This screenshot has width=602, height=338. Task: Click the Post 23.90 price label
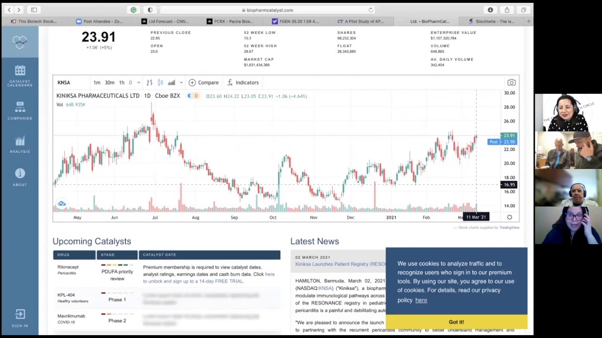coord(502,142)
